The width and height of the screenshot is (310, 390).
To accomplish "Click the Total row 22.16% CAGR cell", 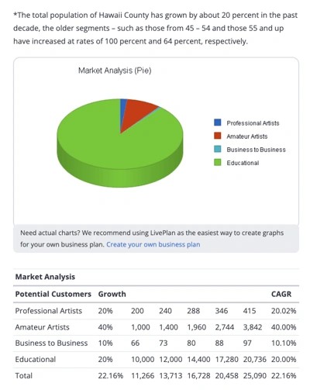I will click(284, 375).
